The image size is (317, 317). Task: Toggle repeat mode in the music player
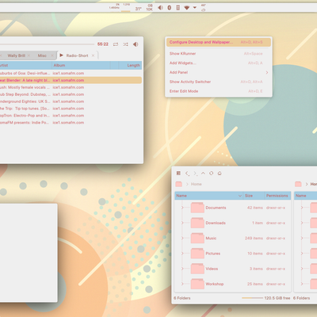point(116,44)
